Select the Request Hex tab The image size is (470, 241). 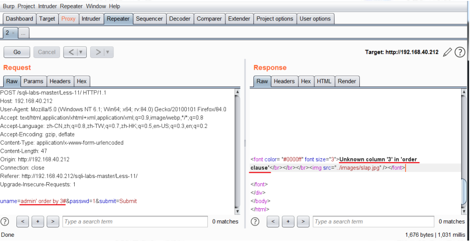pyautogui.click(x=82, y=81)
